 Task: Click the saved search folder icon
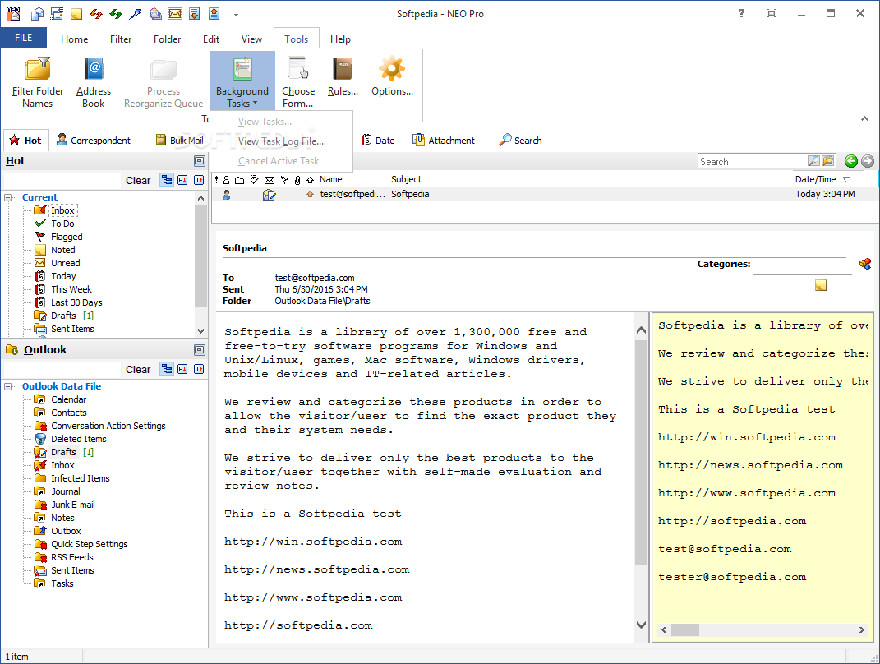(x=827, y=161)
